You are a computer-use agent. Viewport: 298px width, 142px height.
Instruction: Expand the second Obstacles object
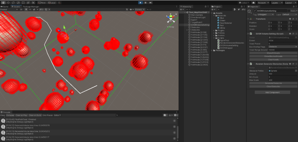click(187, 30)
